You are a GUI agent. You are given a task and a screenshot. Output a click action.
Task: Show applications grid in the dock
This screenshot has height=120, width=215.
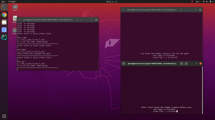4,116
